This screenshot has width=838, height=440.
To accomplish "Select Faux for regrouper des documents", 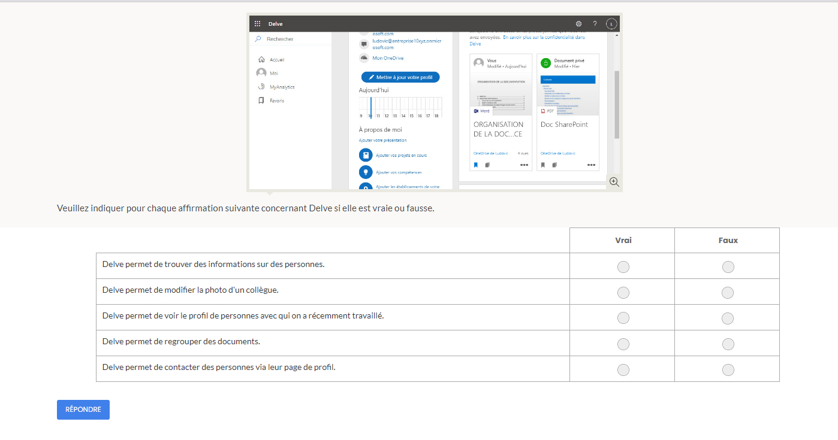I will coord(728,344).
